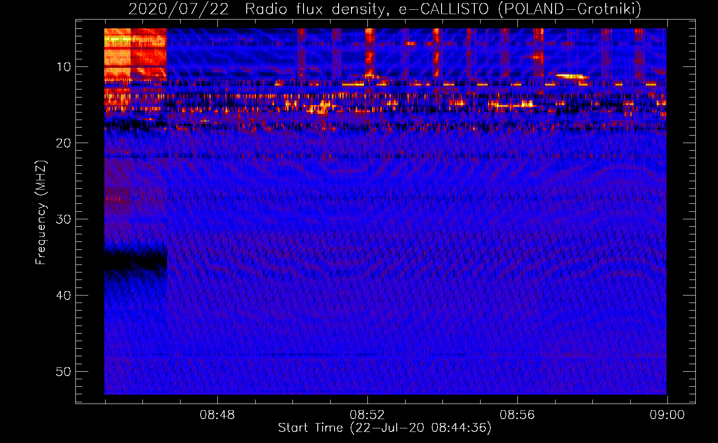Click the frequency tick label '30'
Viewport: 718px width, 443px height.
pos(64,219)
